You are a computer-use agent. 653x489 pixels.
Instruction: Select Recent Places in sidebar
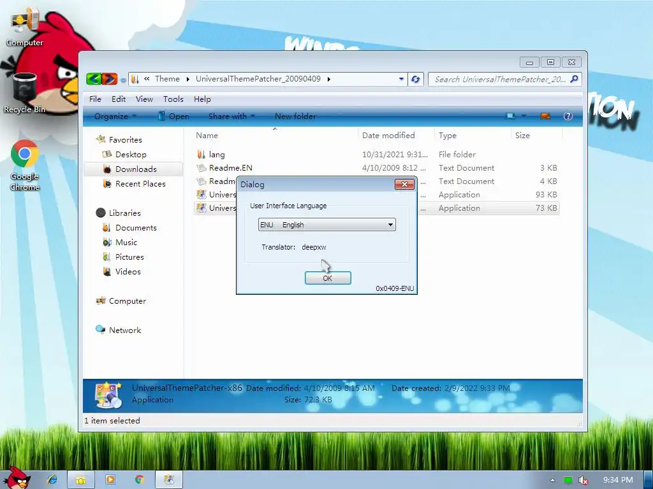(x=140, y=184)
